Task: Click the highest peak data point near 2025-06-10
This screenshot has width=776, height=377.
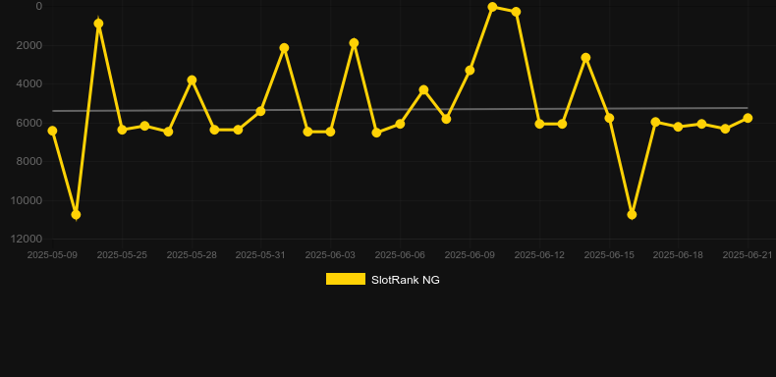Action: tap(492, 7)
